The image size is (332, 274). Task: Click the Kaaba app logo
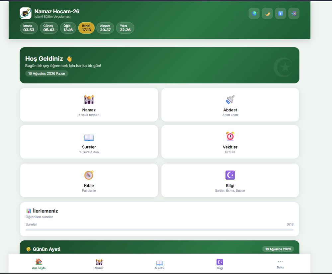pos(26,13)
